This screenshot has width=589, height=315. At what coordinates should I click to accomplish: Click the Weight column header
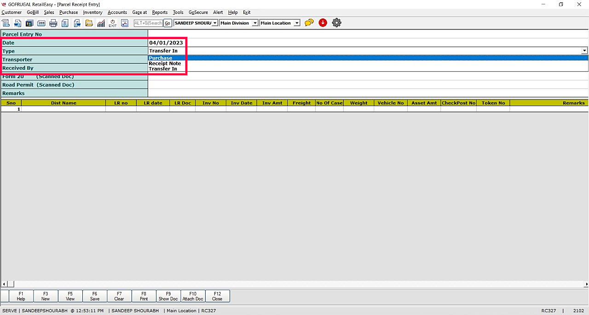[358, 103]
